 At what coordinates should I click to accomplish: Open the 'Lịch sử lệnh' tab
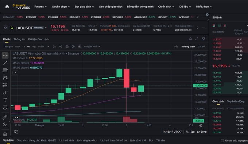(x=67, y=140)
